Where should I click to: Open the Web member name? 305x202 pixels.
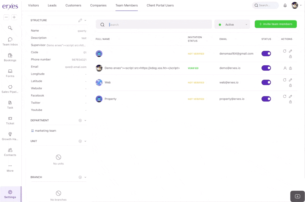108,83
